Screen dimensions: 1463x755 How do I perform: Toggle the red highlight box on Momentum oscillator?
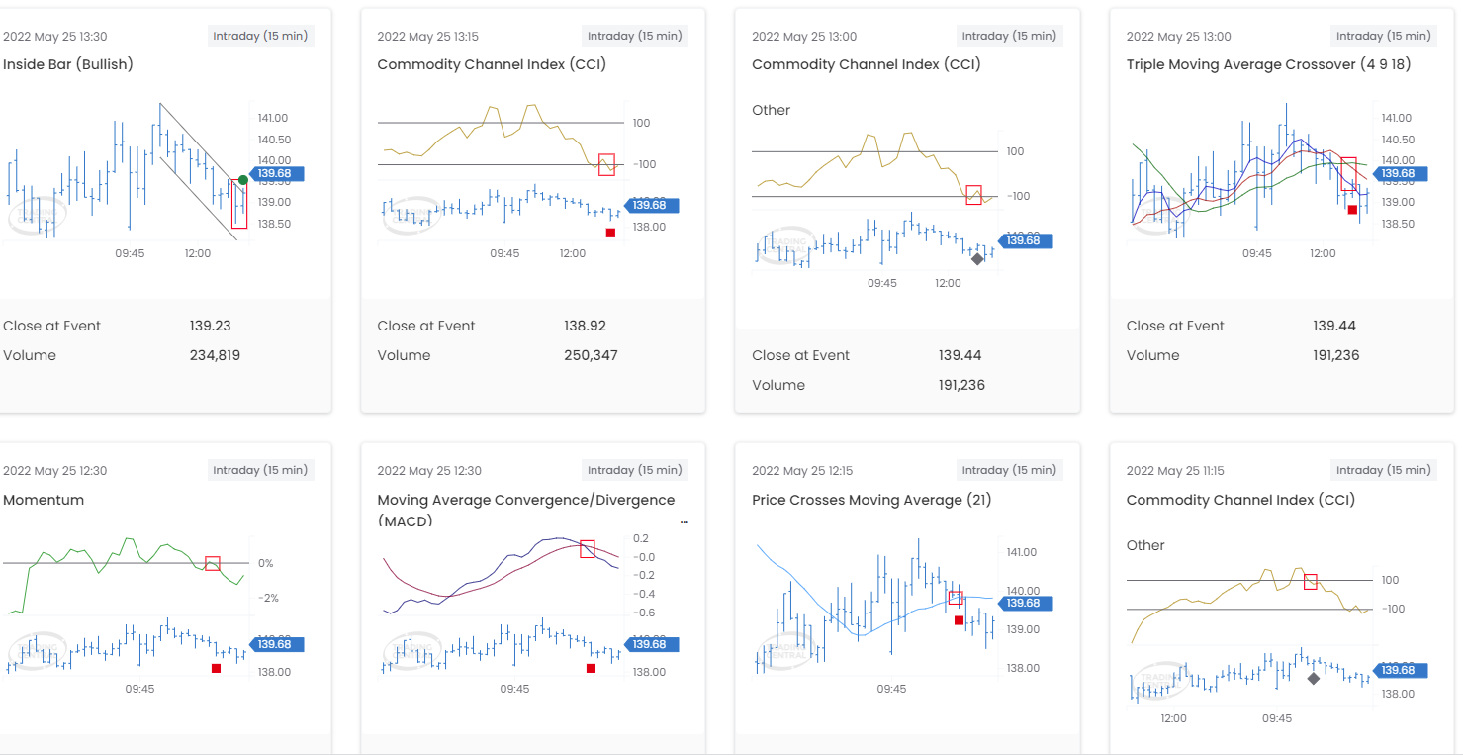click(212, 562)
